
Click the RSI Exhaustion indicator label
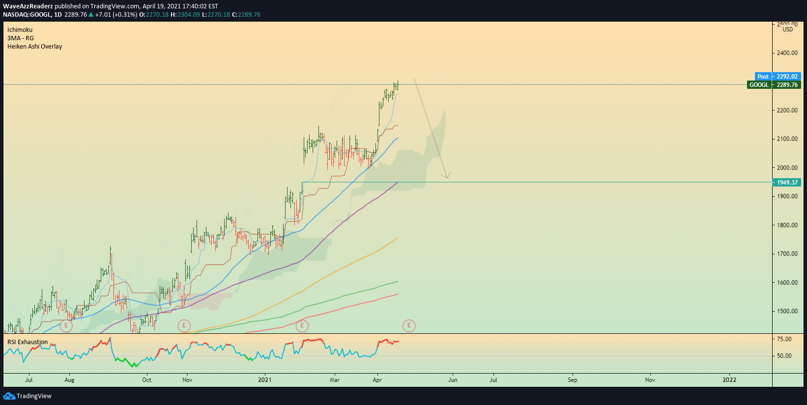pos(28,342)
